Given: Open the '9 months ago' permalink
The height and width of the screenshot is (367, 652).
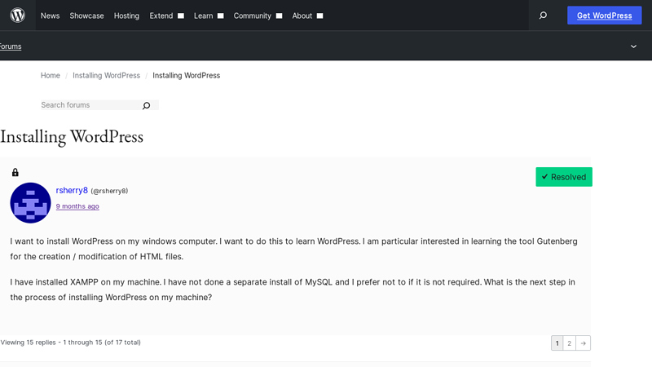Looking at the screenshot, I should pos(77,206).
